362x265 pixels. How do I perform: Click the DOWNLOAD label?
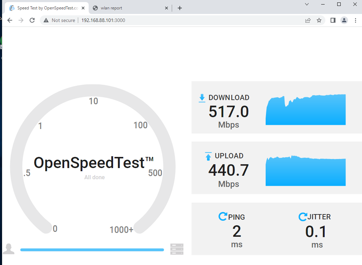click(229, 98)
